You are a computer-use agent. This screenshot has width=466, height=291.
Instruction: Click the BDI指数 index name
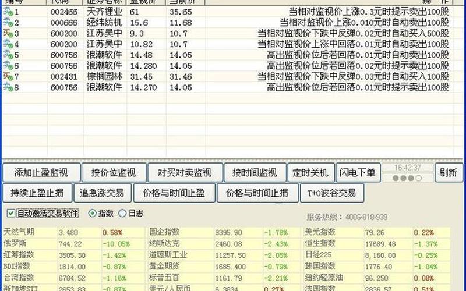[17, 267]
